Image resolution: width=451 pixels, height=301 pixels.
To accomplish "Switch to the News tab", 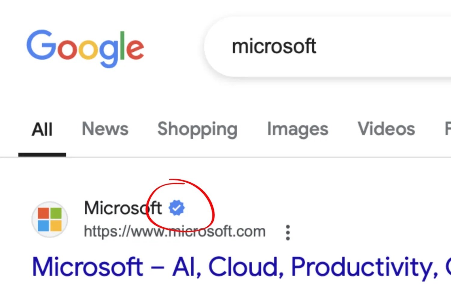I will click(105, 129).
